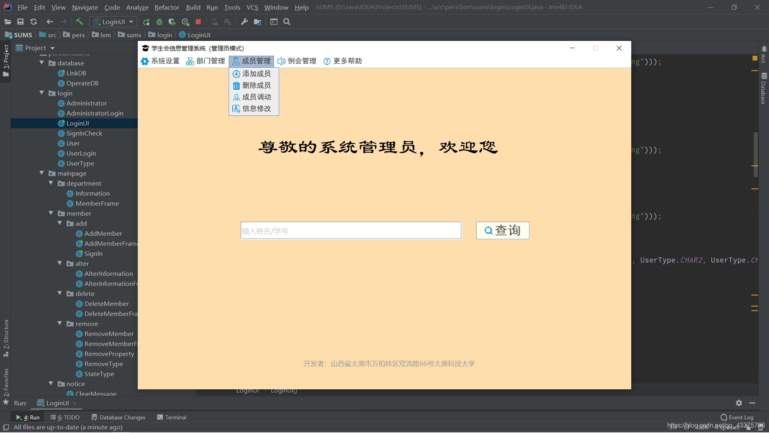Open the Terminal tool window tab
The image size is (769, 433).
(x=172, y=417)
